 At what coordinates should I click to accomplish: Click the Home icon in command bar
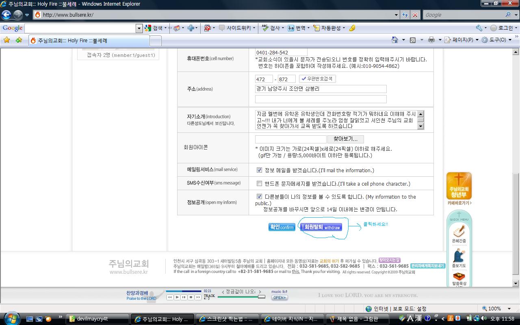394,40
